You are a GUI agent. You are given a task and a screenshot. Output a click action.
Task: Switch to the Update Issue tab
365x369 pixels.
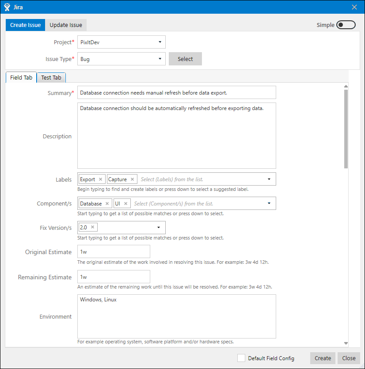coord(66,25)
